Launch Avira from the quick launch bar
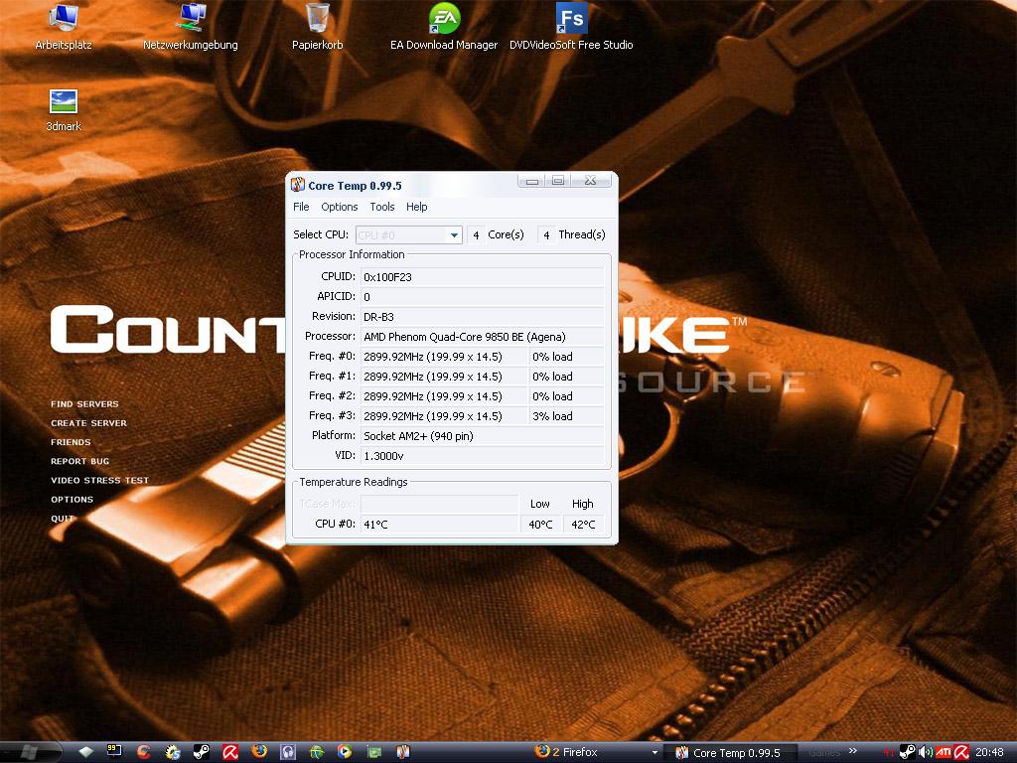Screen dimensions: 1017x763 pyautogui.click(x=230, y=752)
